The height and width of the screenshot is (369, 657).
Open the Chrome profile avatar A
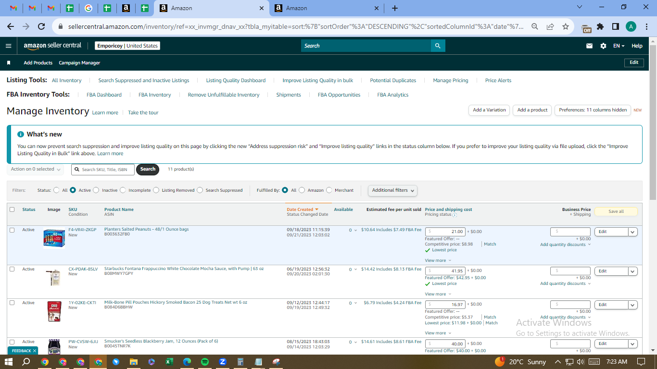click(x=631, y=26)
